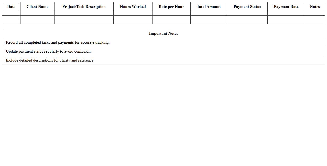Select first empty cell under Payment Status
Image resolution: width=327 pixels, height=166 pixels.
[247, 13]
